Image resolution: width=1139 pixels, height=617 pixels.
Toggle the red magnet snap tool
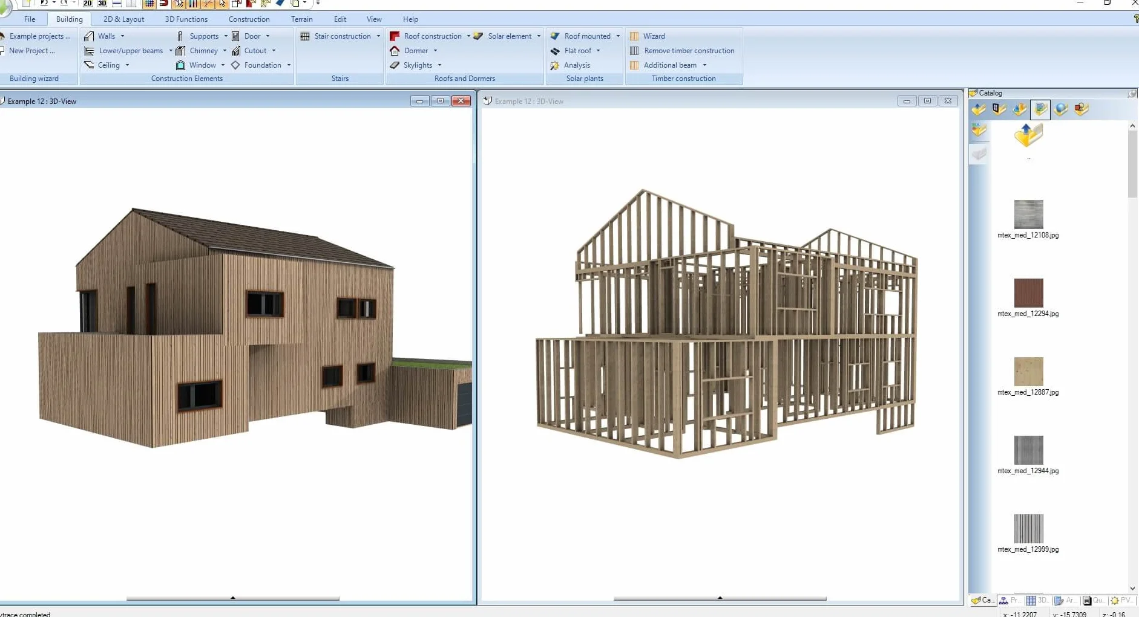pyautogui.click(x=163, y=4)
